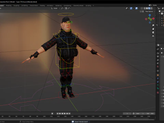
Task: Toggle viewport overlays
Action: [x=136, y=8]
